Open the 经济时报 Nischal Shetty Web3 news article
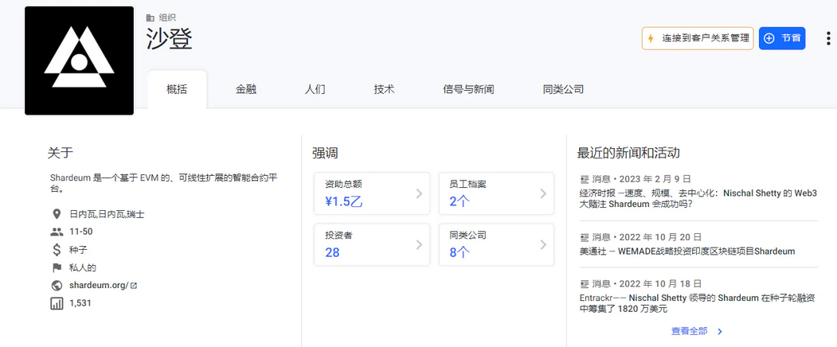Image resolution: width=837 pixels, height=347 pixels. 698,198
